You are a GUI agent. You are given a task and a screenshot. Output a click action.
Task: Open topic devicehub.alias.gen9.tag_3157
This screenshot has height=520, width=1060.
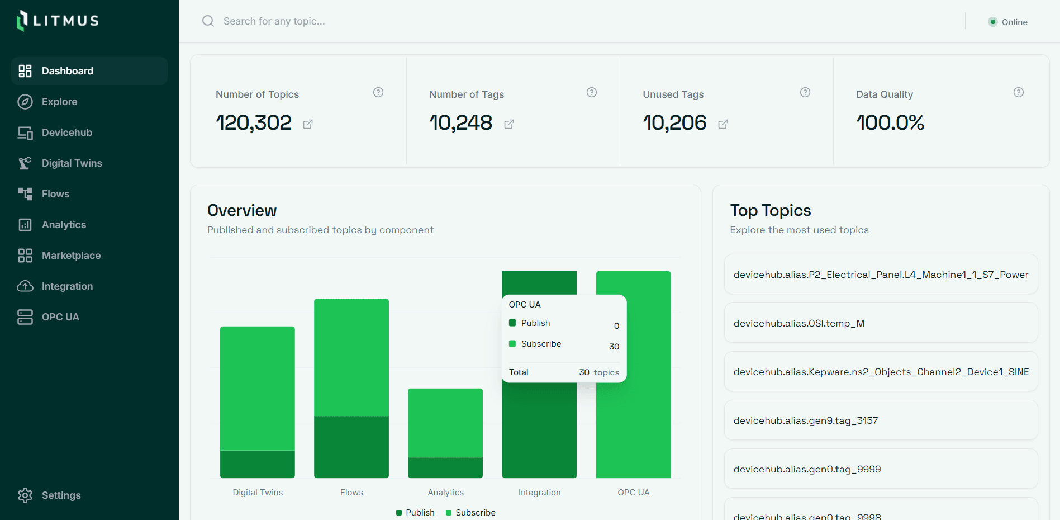coord(881,420)
